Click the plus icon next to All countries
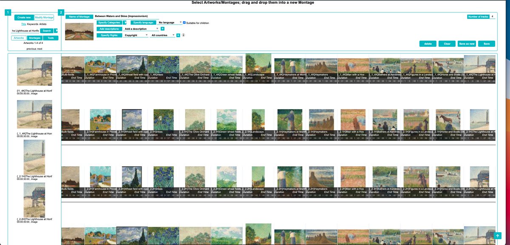Viewport: 510px width, 245px height. 178,35
